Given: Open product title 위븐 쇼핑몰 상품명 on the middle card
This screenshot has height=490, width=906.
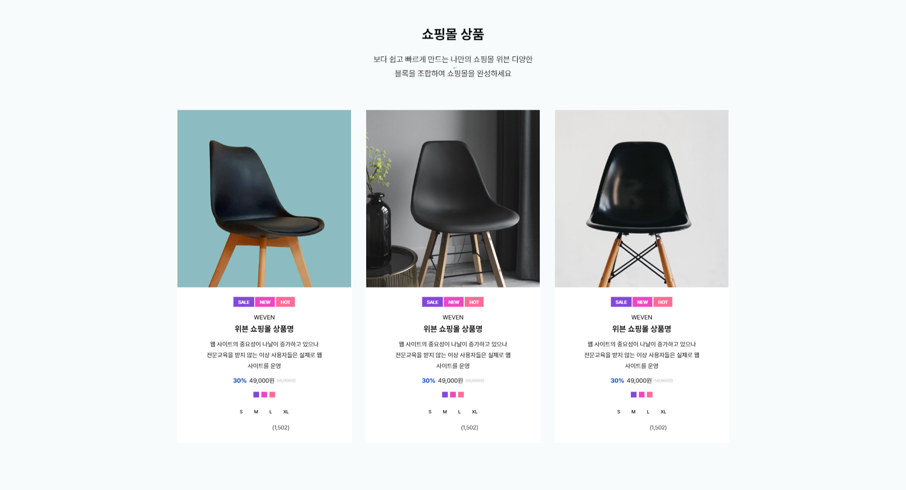Looking at the screenshot, I should click(x=453, y=329).
